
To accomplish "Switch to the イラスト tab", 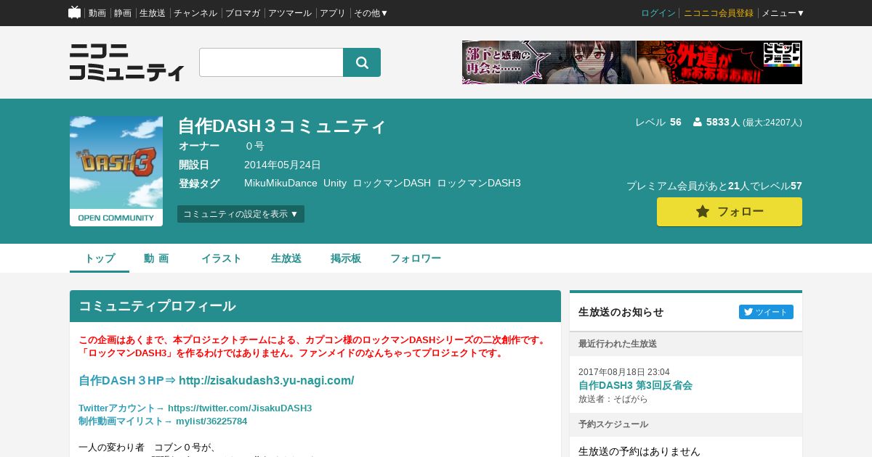I will (221, 258).
